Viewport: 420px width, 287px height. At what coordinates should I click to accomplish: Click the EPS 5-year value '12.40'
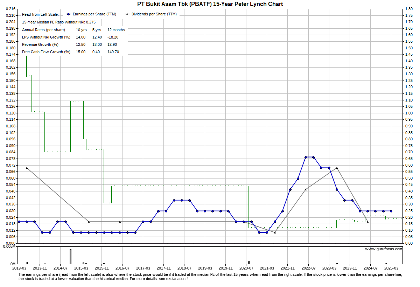[97, 37]
